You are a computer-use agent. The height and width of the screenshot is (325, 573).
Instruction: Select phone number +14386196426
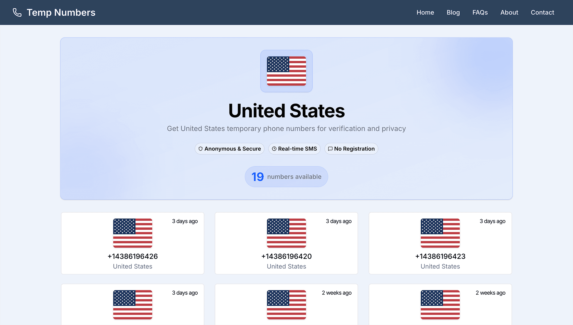(133, 256)
